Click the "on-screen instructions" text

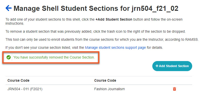click(x=15, y=23)
